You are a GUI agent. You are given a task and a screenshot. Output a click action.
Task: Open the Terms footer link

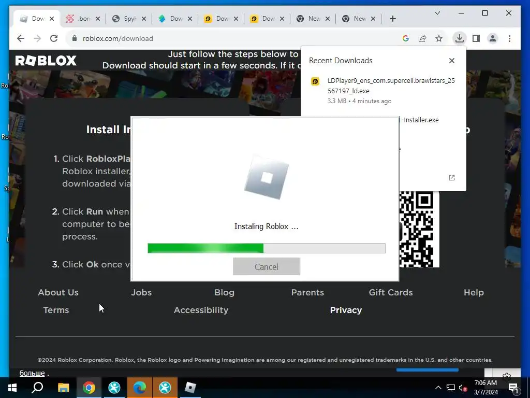[56, 310]
